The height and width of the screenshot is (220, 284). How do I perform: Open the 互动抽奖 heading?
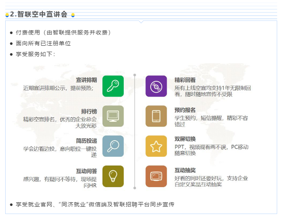click(185, 170)
